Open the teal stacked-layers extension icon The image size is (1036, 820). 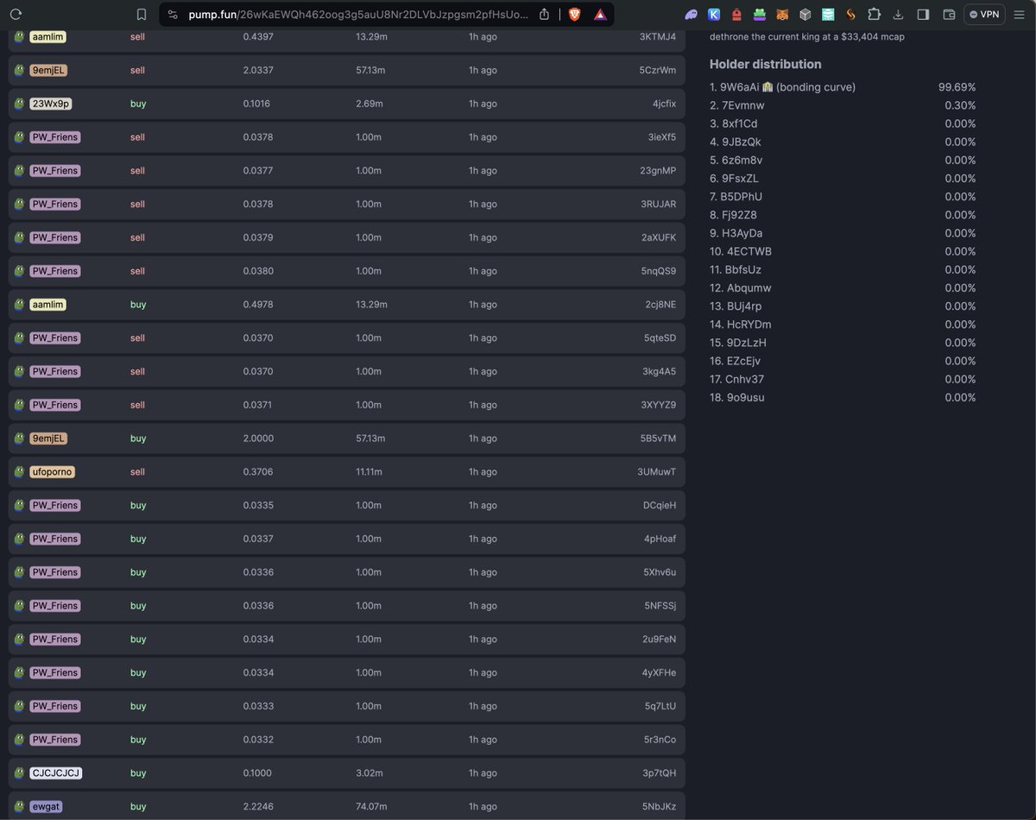828,14
